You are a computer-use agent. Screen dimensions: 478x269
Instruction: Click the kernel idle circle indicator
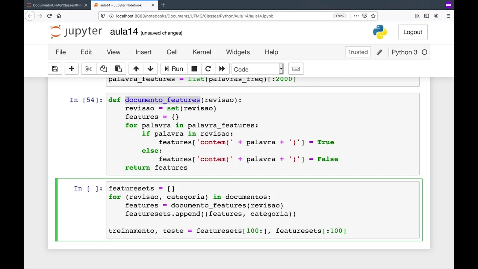click(425, 52)
